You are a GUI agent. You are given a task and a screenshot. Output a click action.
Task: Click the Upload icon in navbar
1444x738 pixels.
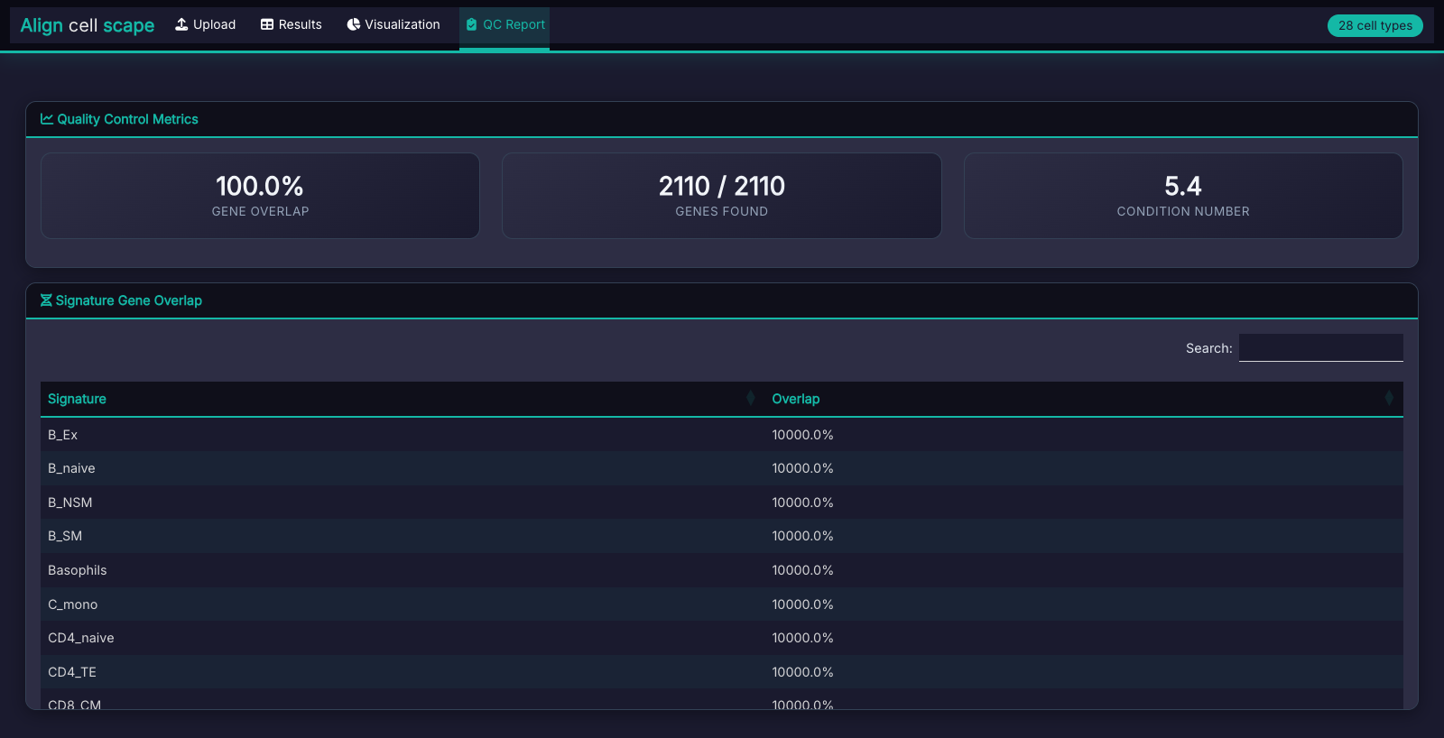[x=181, y=24]
